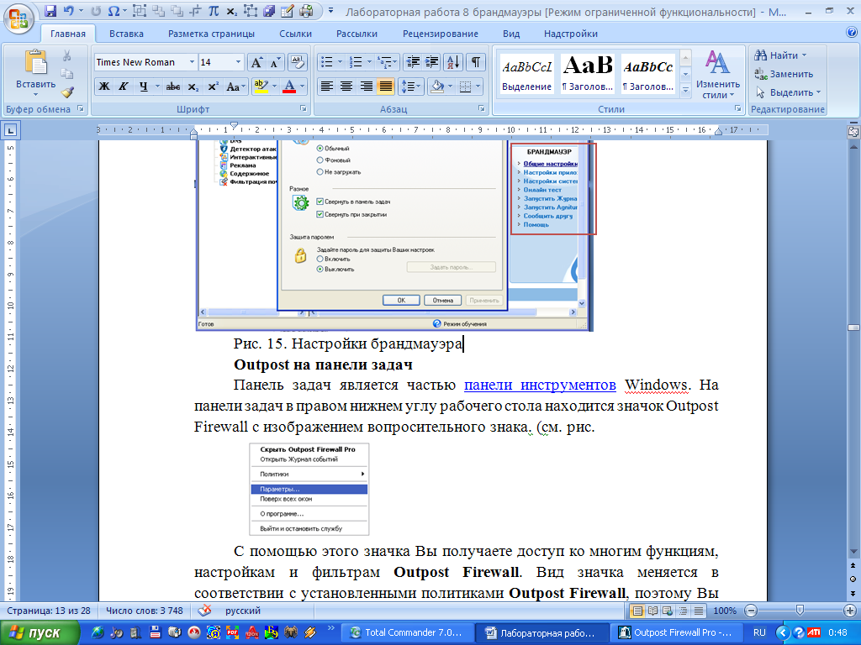Screen dimensions: 861x645
Task: Copy selection with the copy icon
Action: tap(67, 74)
